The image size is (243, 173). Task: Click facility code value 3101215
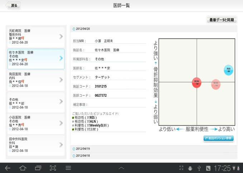pos(101,86)
